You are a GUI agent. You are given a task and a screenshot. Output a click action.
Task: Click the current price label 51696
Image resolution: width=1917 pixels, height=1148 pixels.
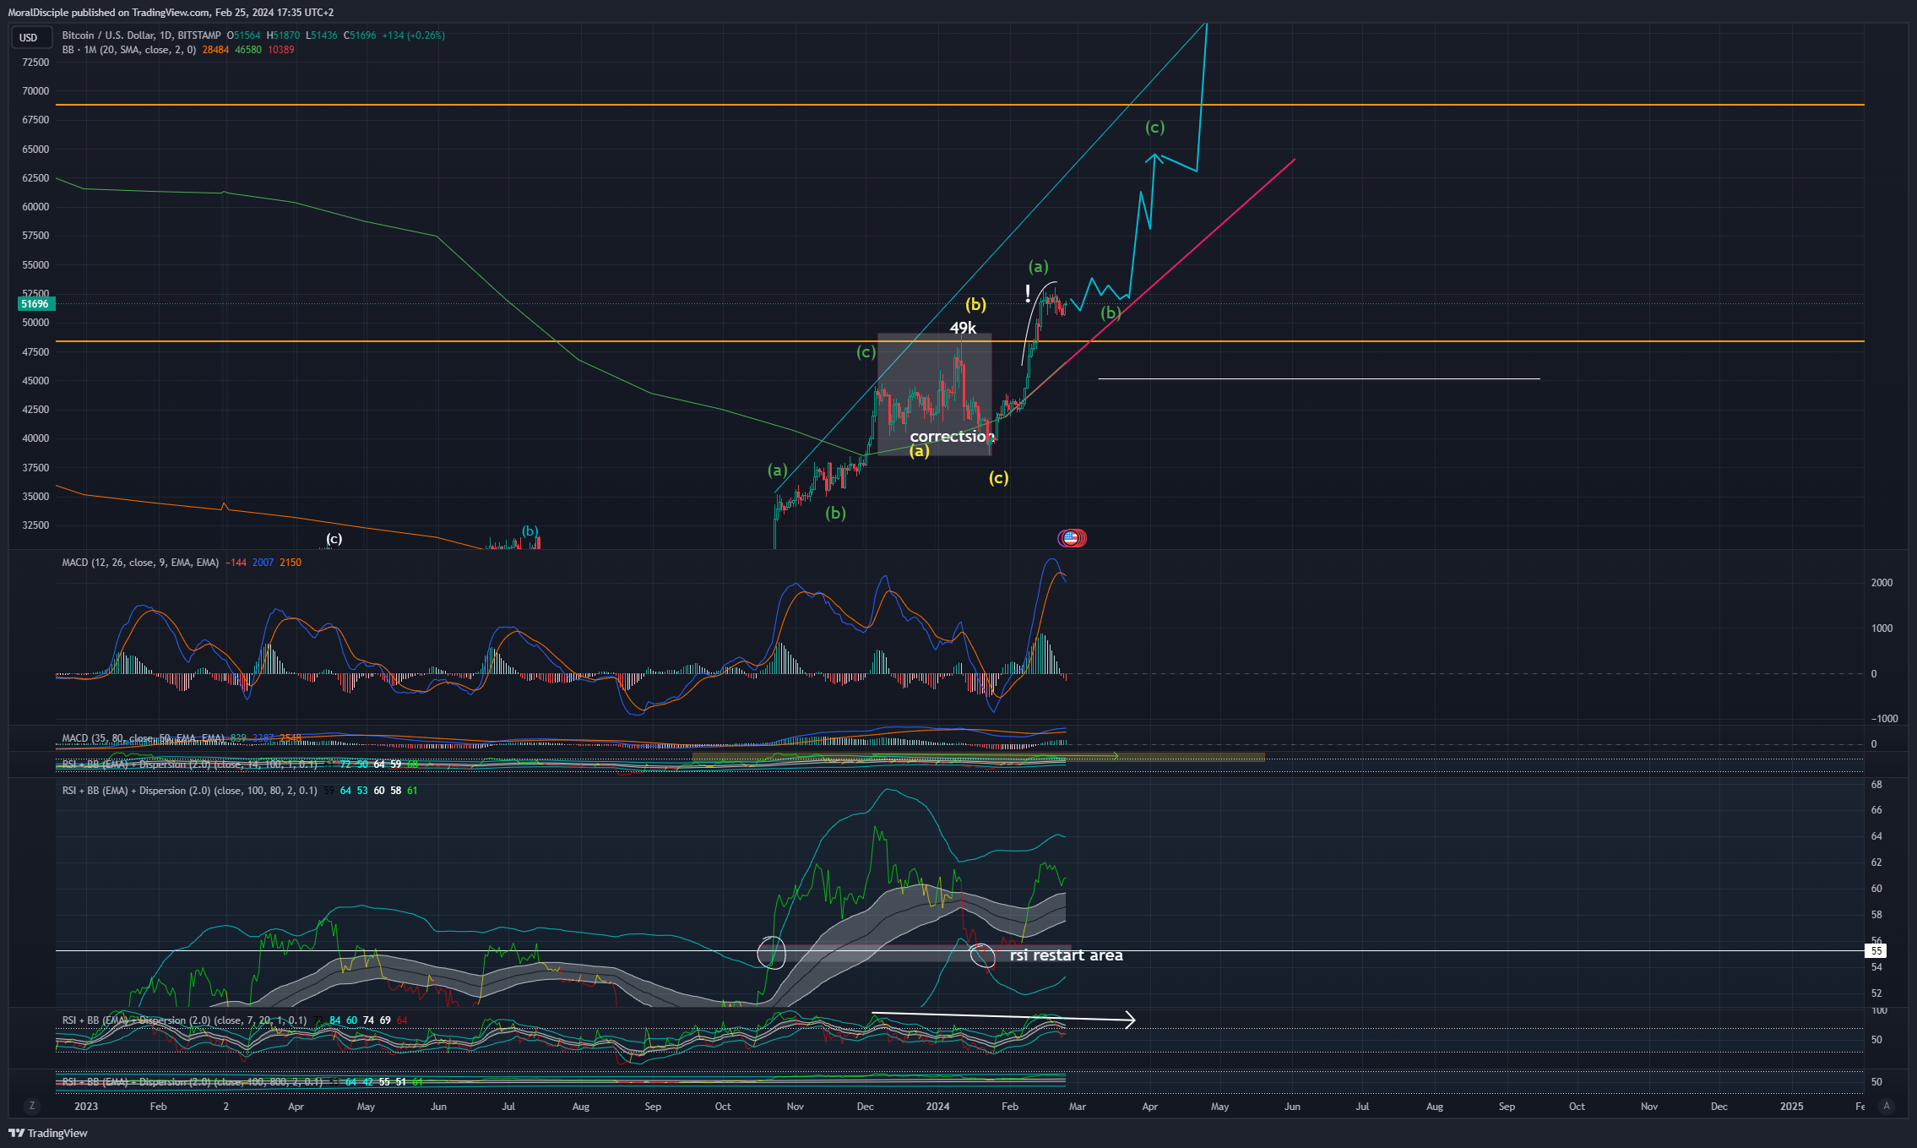pos(35,304)
